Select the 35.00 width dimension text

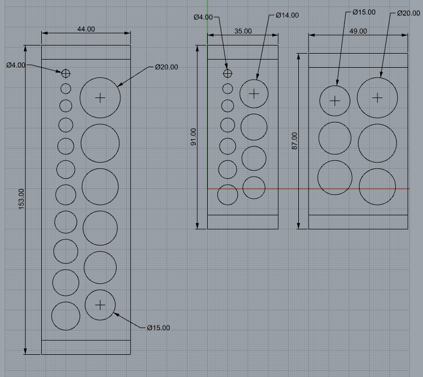[x=243, y=31]
